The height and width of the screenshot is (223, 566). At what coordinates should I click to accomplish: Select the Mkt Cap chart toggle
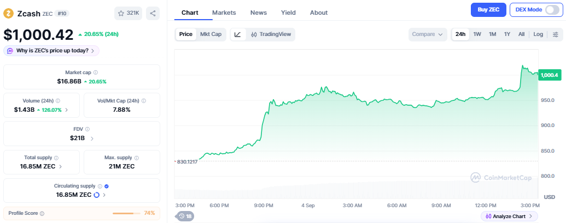211,34
